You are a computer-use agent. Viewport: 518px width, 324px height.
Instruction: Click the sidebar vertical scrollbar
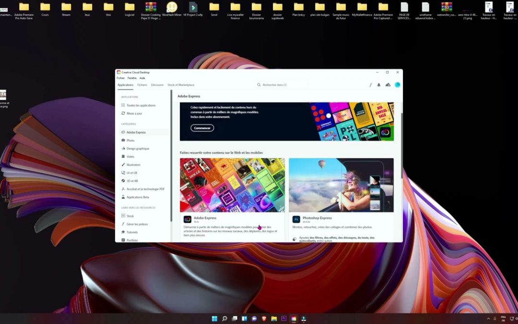(171, 156)
